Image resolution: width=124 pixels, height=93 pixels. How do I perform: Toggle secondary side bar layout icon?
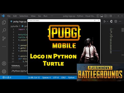click(105, 16)
